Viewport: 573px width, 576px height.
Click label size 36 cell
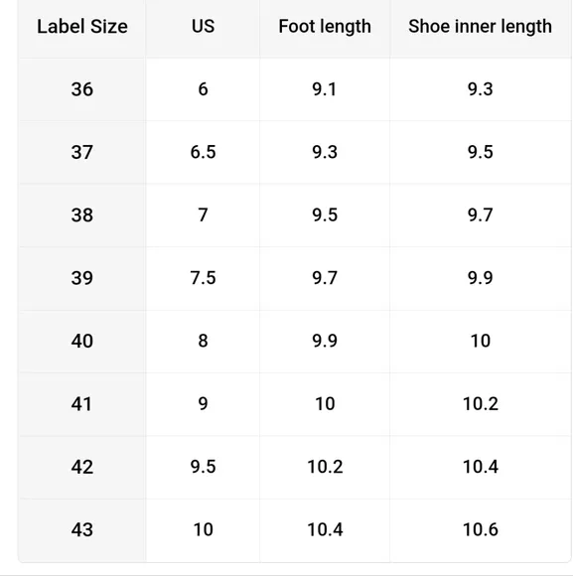pos(82,89)
